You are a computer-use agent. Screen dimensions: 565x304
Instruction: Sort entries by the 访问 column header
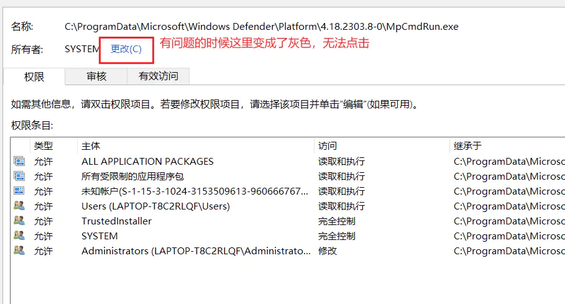382,145
